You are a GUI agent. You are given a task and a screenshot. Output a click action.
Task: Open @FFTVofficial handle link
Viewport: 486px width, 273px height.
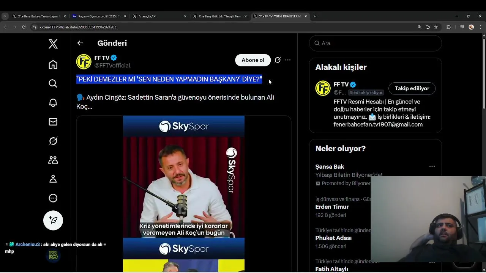click(x=112, y=66)
